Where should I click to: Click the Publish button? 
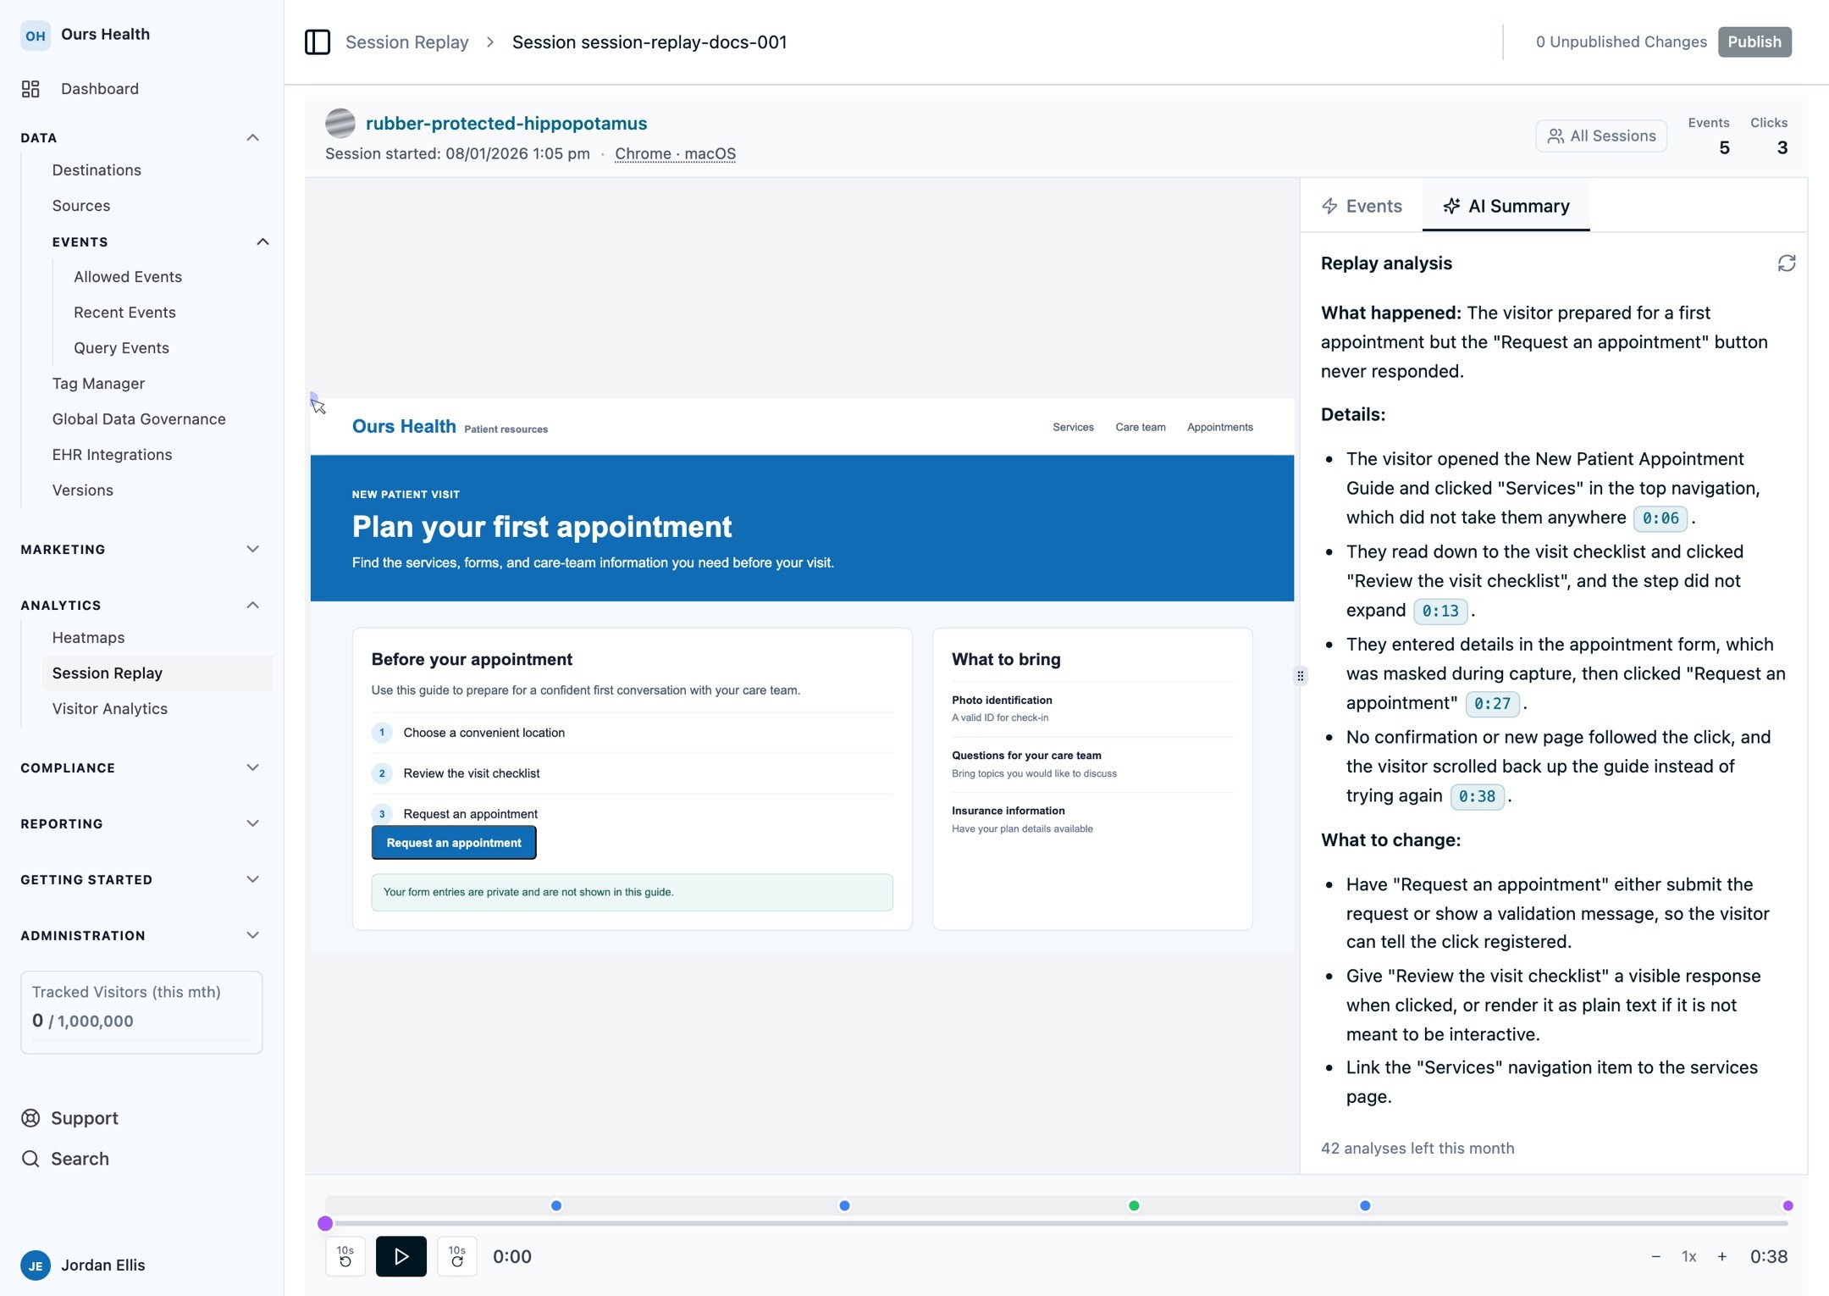(1754, 42)
